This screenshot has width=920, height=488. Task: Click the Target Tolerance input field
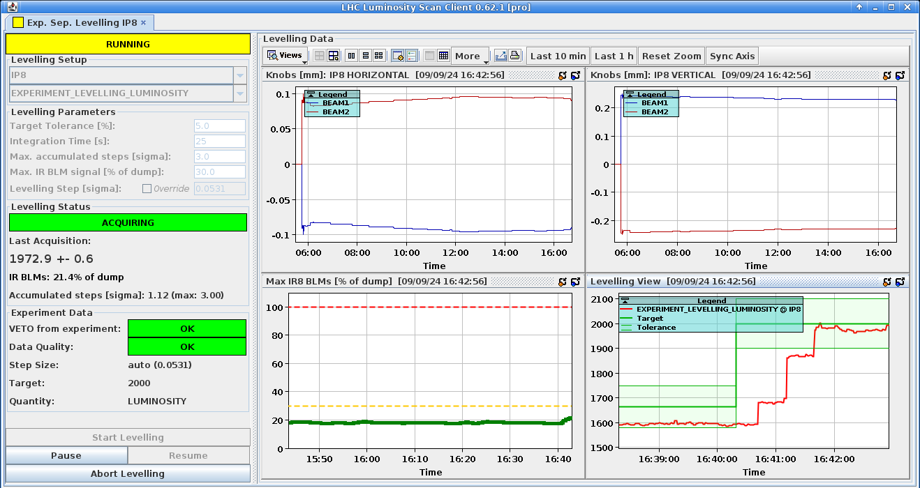click(x=219, y=126)
